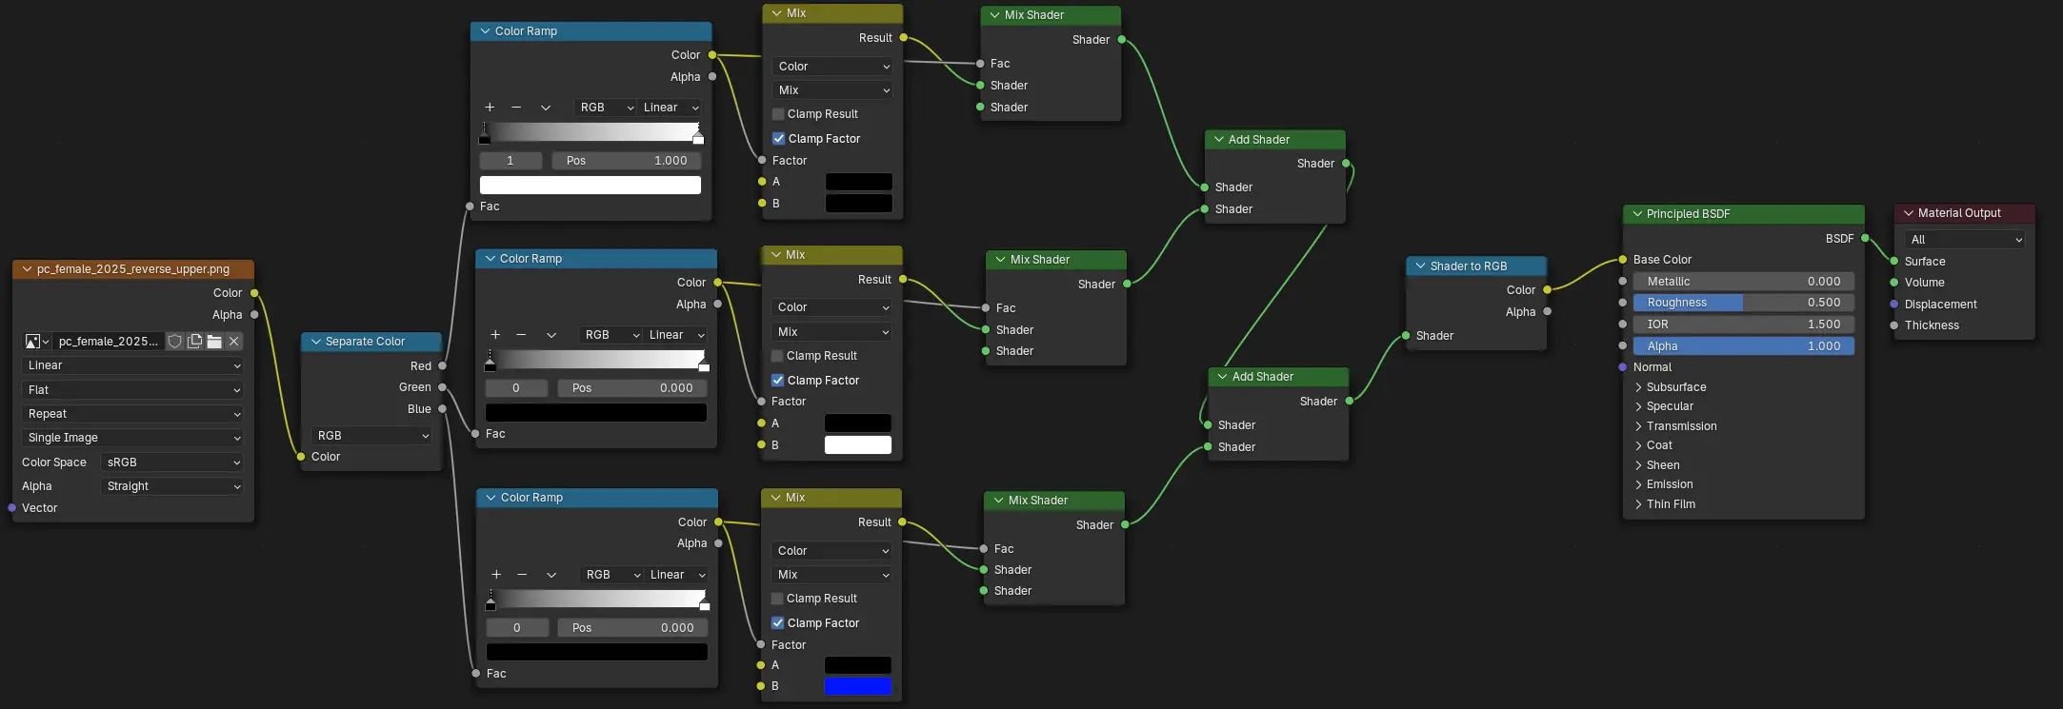Open the Flat projection dropdown
Image resolution: width=2063 pixels, height=709 pixels.
(x=132, y=390)
